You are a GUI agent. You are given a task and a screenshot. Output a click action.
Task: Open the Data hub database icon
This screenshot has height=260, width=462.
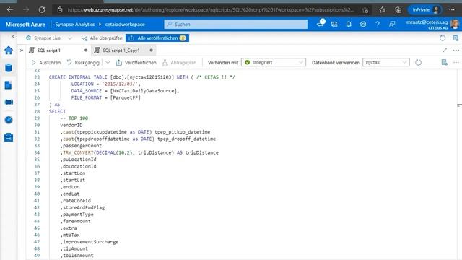[9, 68]
